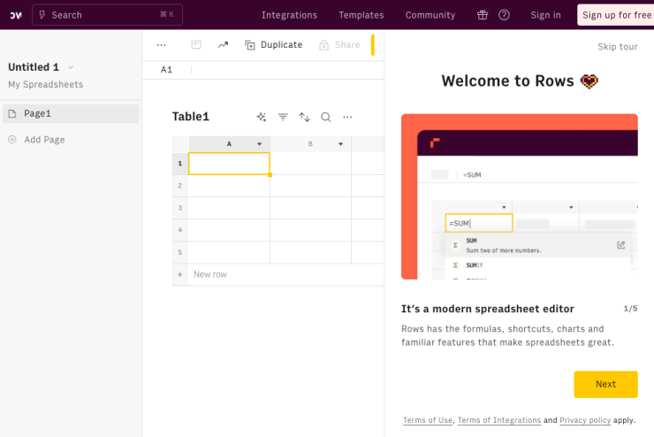The image size is (654, 437).
Task: Click the Page1 document icon
Action: pos(12,113)
